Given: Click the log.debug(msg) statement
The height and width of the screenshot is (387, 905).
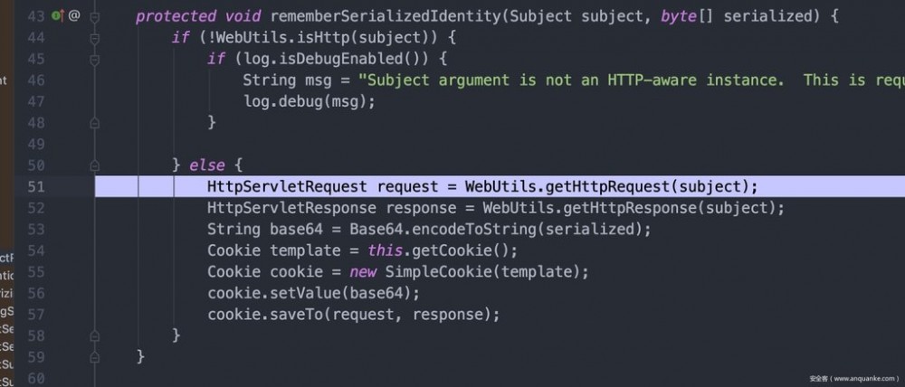Looking at the screenshot, I should tap(309, 101).
